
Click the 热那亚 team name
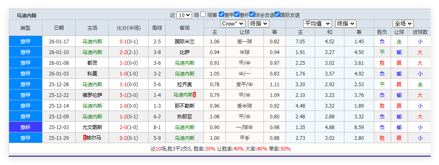coord(184,116)
